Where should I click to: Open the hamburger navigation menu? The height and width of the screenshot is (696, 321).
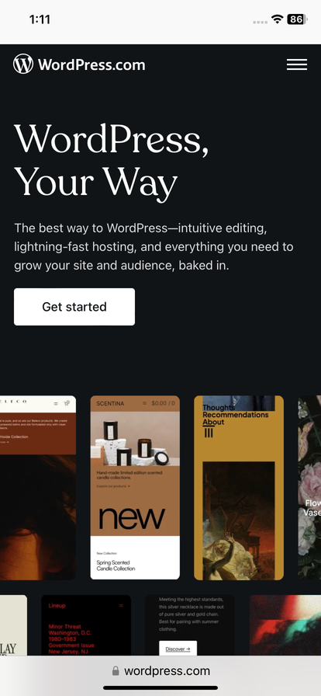[297, 64]
